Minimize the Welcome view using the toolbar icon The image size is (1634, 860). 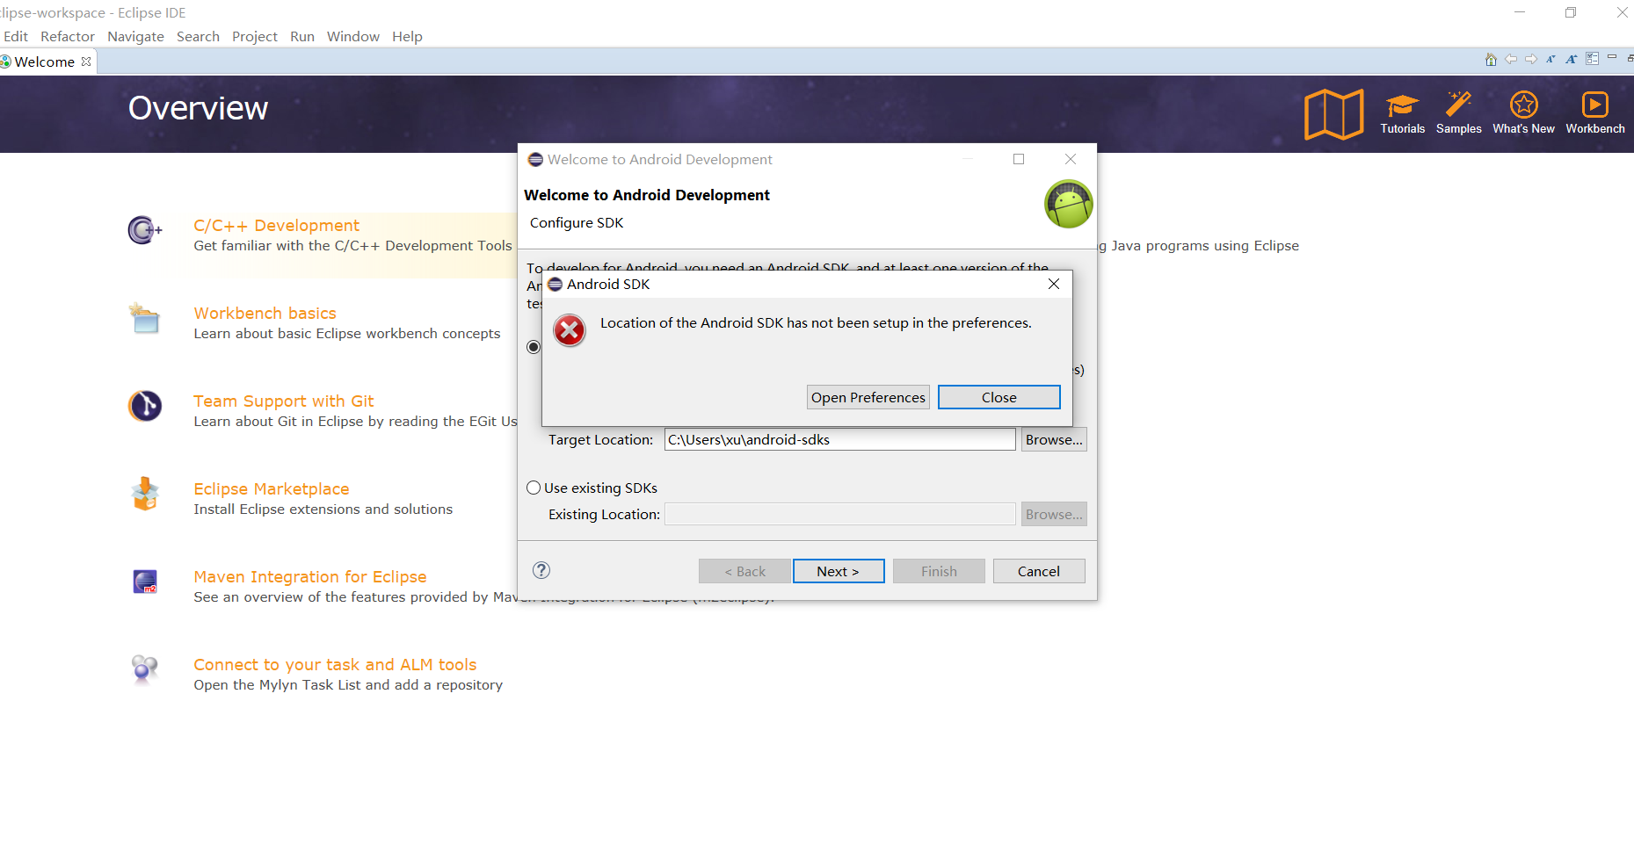click(x=1612, y=57)
